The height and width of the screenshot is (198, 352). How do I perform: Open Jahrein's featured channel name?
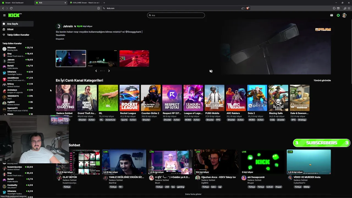68,26
